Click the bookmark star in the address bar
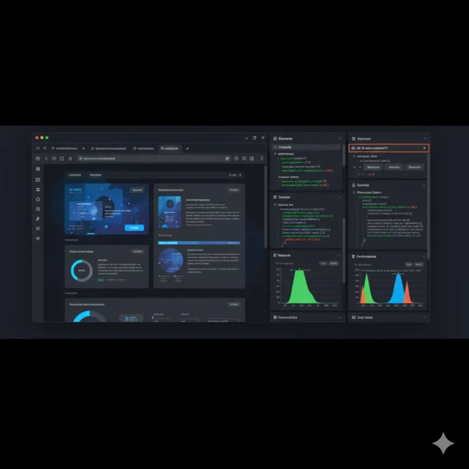The height and width of the screenshot is (469, 469). (227, 158)
